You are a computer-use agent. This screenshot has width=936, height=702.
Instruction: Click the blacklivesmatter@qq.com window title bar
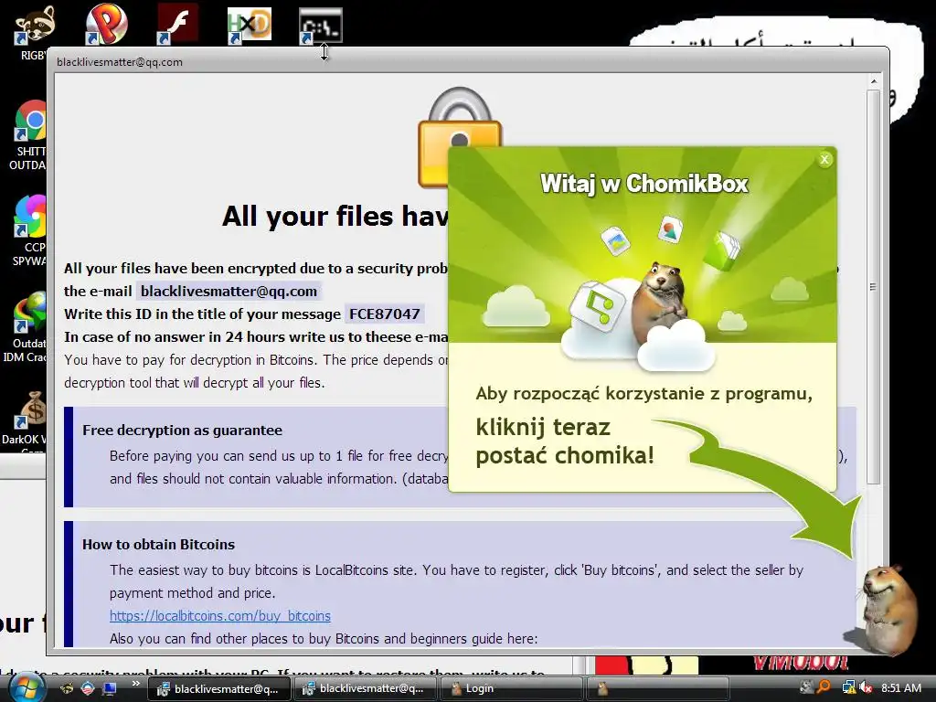click(467, 61)
